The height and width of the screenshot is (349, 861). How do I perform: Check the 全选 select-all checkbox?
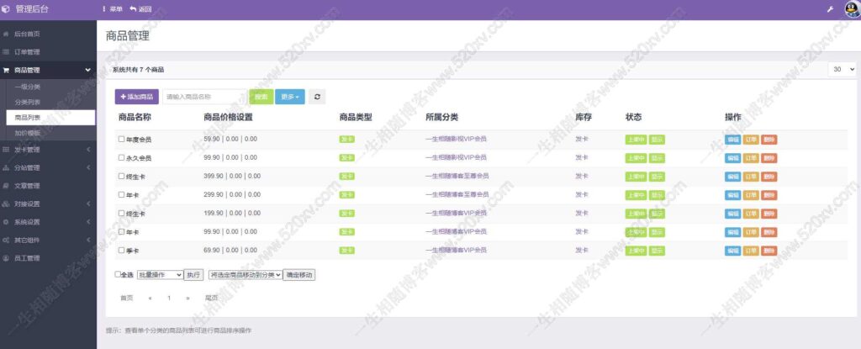click(x=118, y=274)
